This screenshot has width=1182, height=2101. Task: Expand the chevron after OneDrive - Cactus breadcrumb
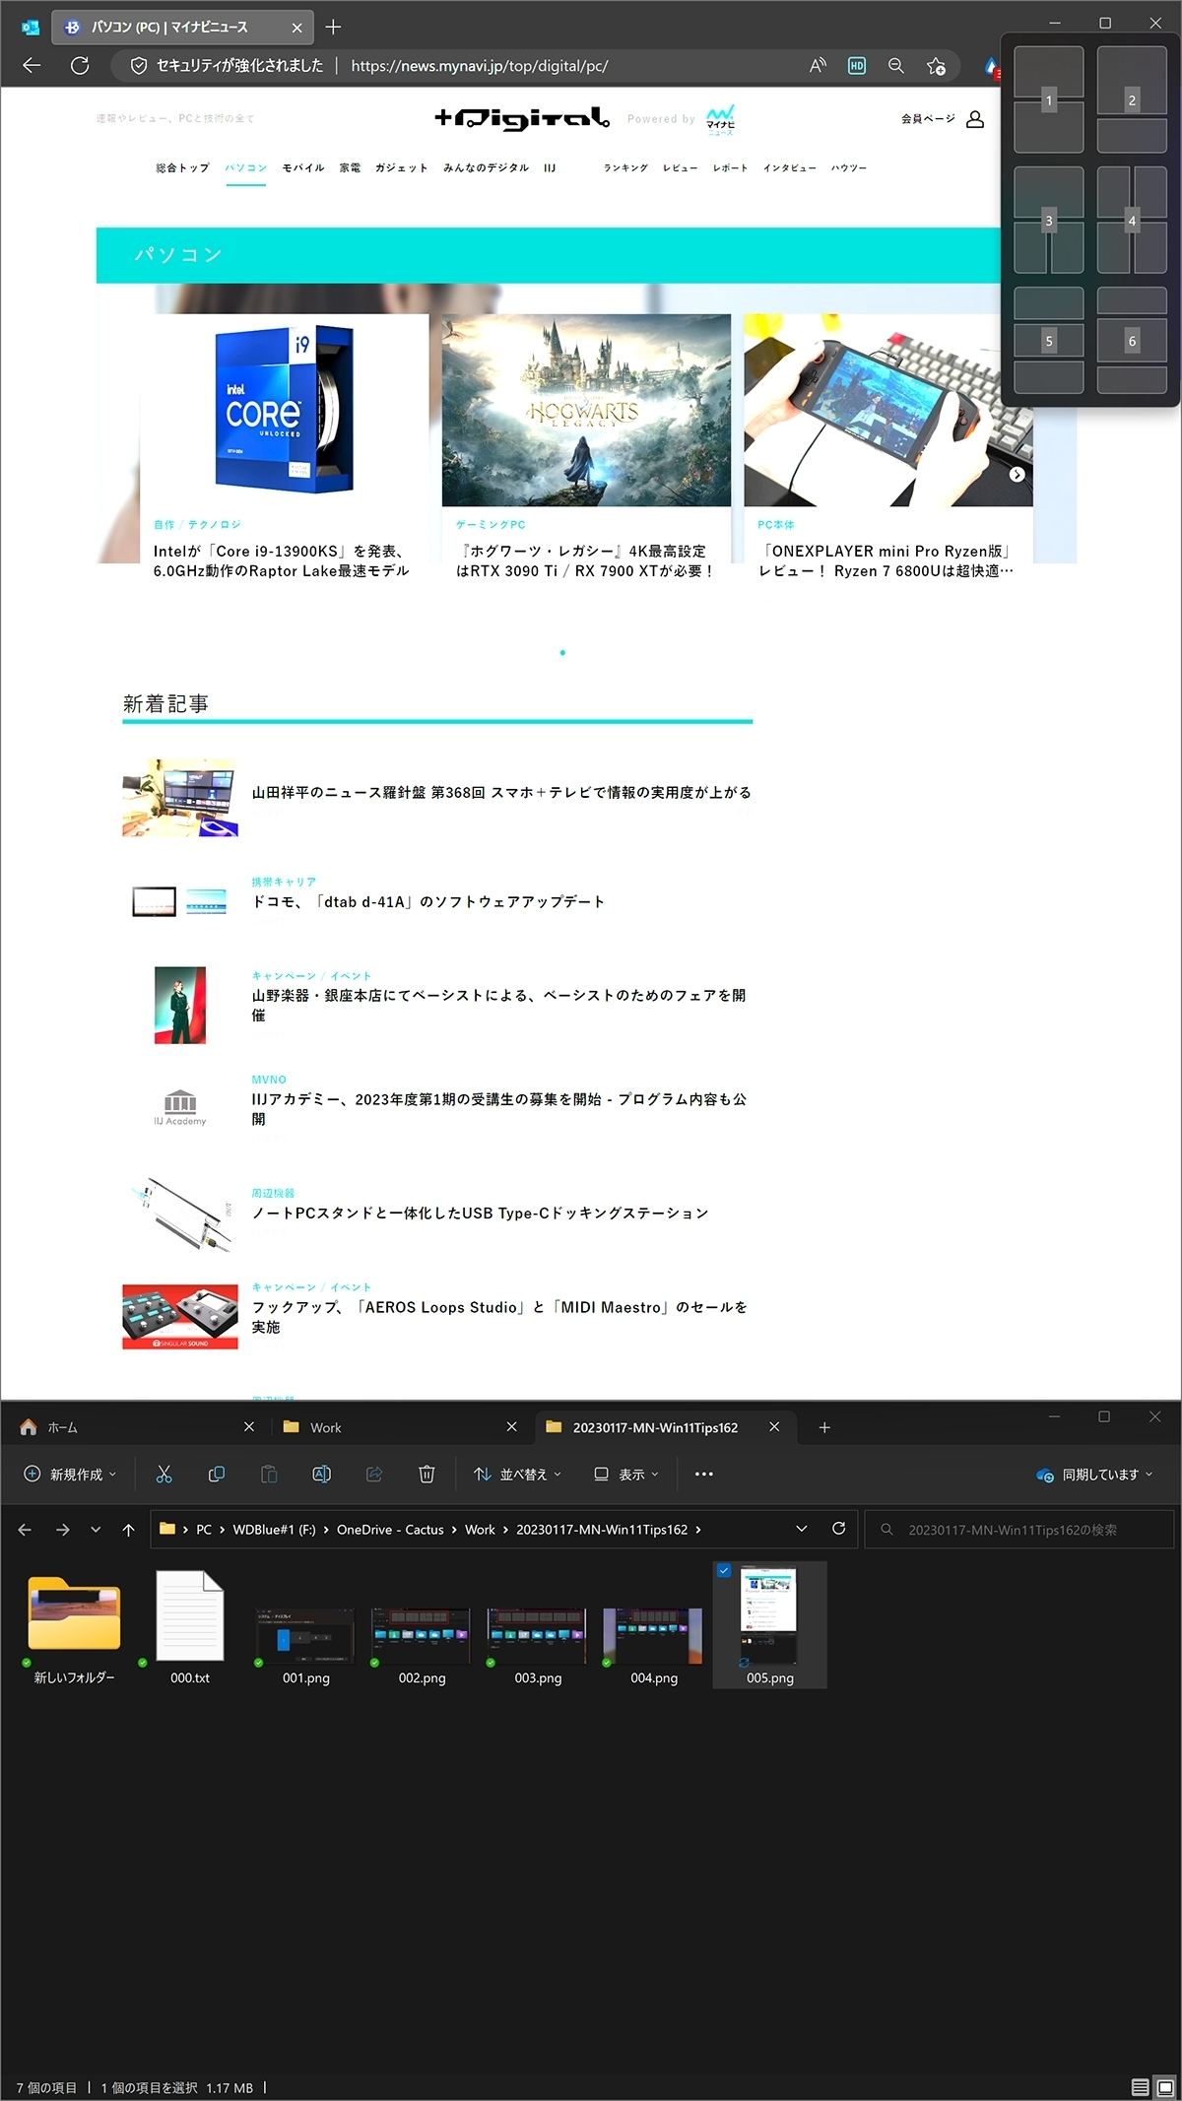point(454,1530)
